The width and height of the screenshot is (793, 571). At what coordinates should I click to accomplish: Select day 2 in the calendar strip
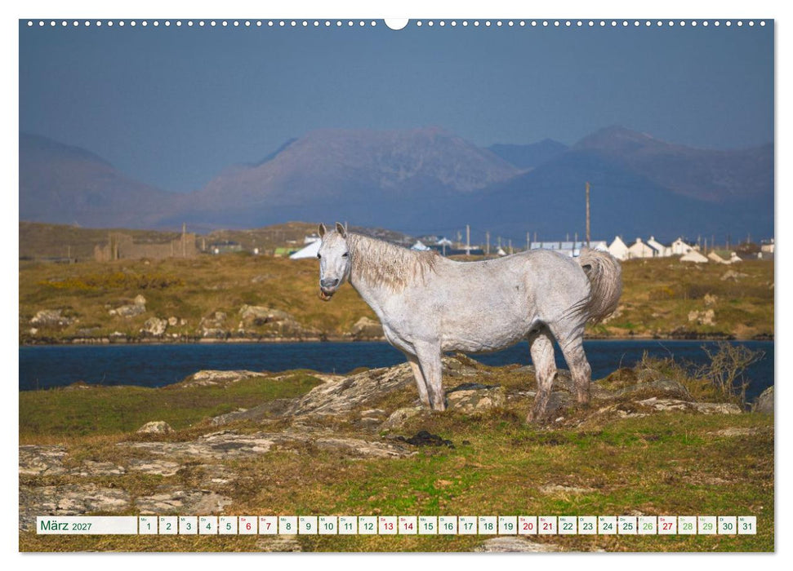click(x=168, y=525)
